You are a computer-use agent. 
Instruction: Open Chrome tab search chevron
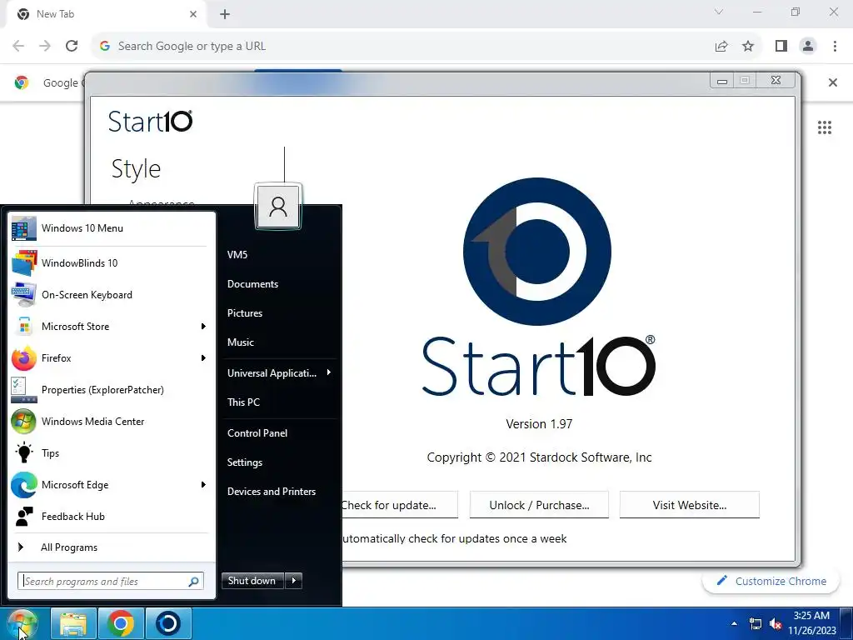(719, 12)
